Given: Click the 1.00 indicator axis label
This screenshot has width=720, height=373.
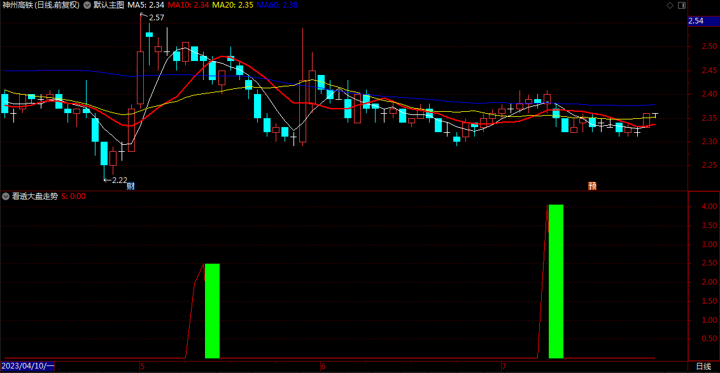Looking at the screenshot, I should pos(709,320).
